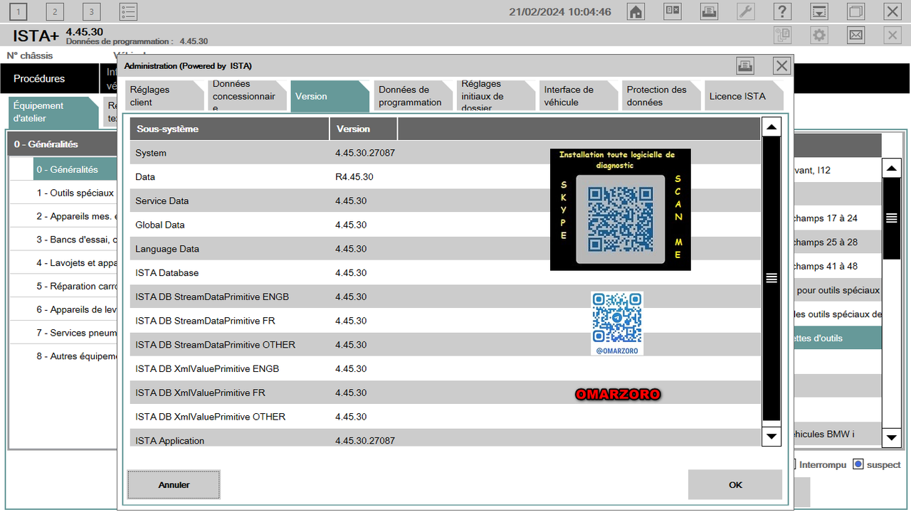Viewport: 911px width, 512px height.
Task: Open the Réglages client tab
Action: point(163,96)
